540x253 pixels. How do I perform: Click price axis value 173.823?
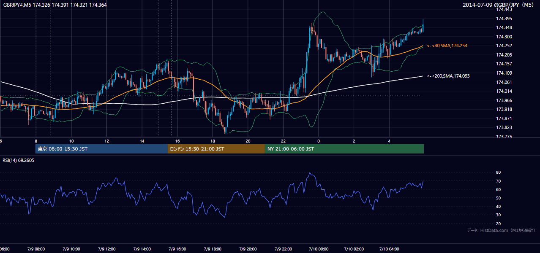click(x=504, y=127)
